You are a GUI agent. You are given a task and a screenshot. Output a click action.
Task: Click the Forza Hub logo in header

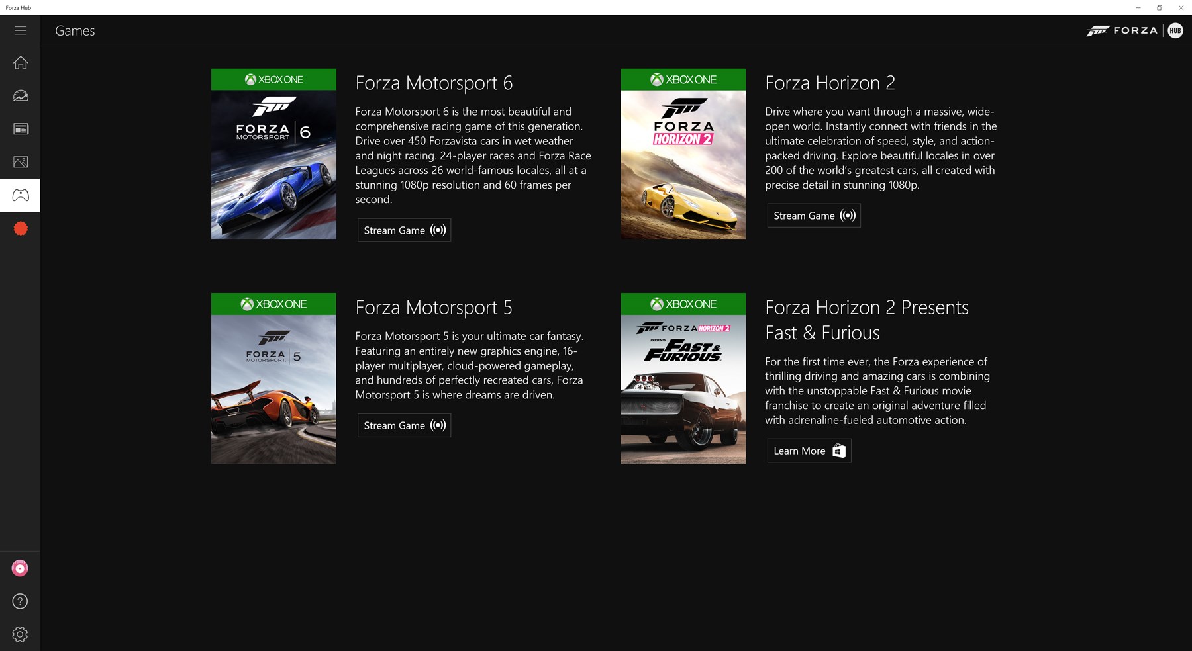point(1134,30)
